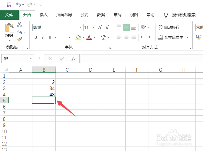
Task: Click the Copy icon
Action: click(19, 32)
